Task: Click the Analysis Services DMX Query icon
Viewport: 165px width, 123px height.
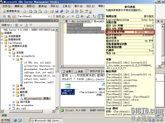Action: tap(35, 11)
